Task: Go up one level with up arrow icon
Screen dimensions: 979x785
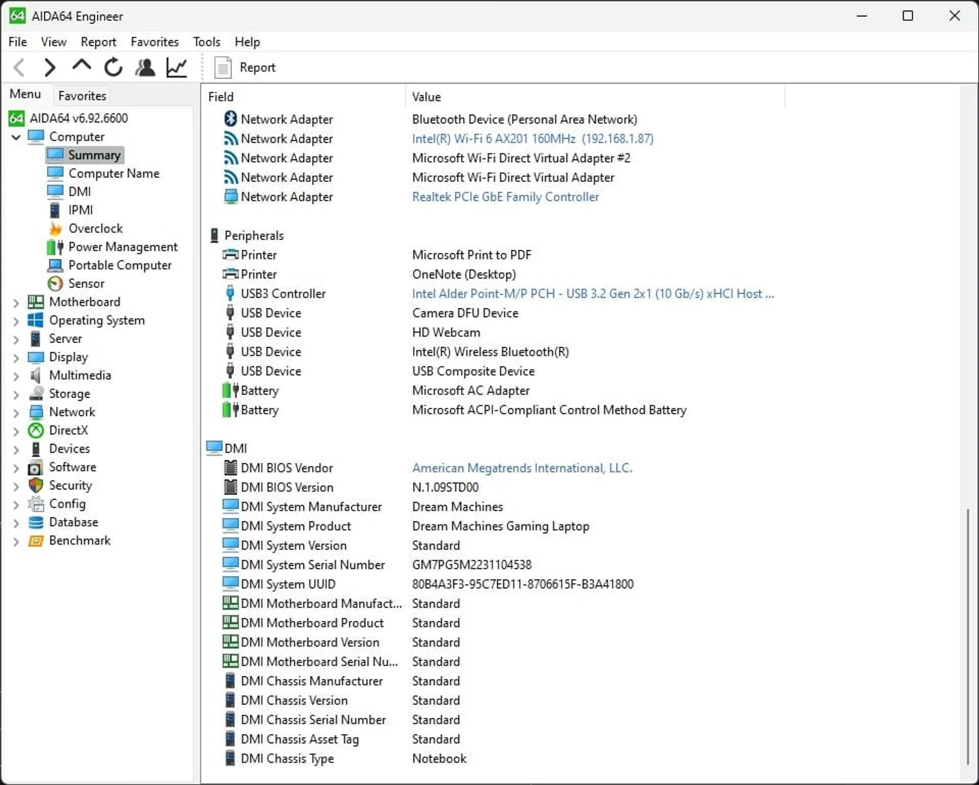Action: click(x=82, y=66)
